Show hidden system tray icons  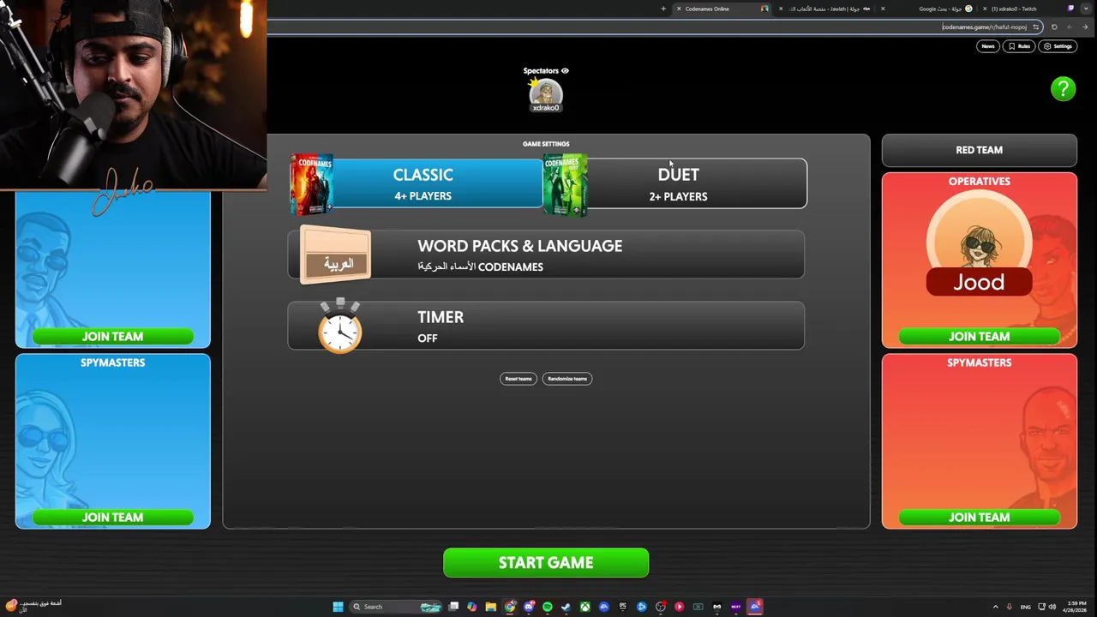(995, 607)
